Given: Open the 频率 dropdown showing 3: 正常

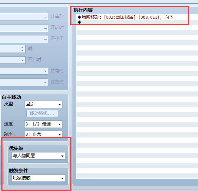Looking at the screenshot, I should [x=43, y=134].
